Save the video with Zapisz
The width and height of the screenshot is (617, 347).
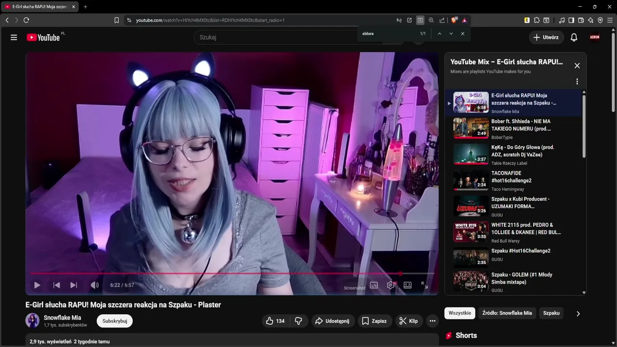(x=374, y=321)
